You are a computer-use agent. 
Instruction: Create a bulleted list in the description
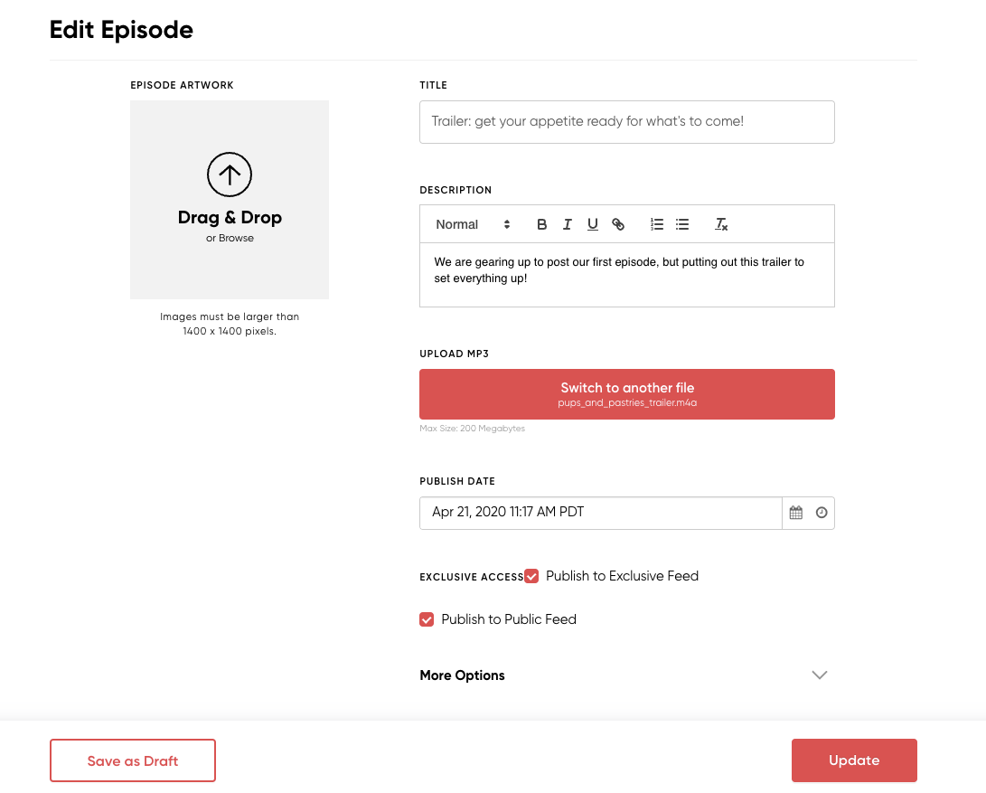(x=681, y=223)
